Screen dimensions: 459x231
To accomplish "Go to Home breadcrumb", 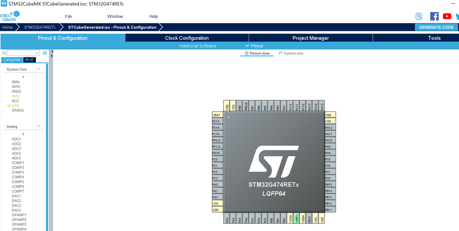I will coord(8,27).
